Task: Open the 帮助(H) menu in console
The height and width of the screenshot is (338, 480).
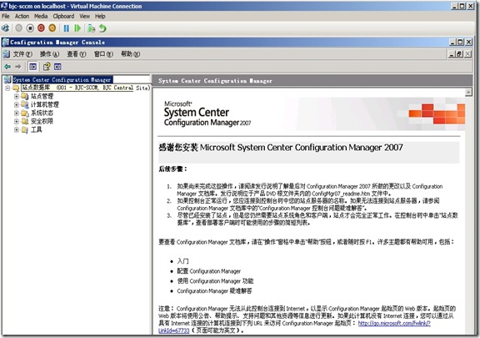Action: [130, 54]
